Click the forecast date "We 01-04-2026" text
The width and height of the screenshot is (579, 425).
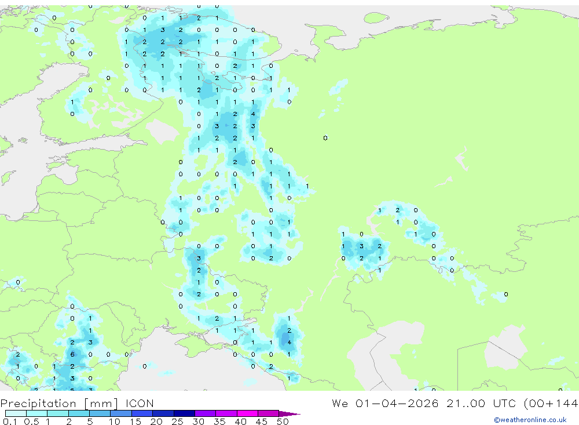tap(385, 403)
